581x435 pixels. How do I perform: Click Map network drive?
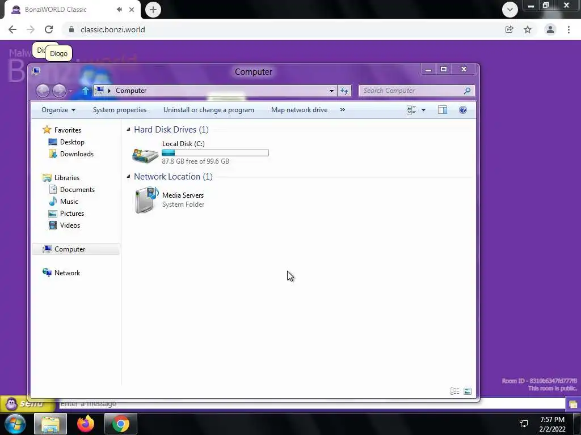[300, 110]
